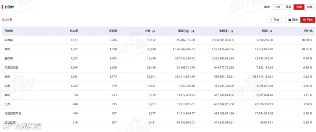Screen dimensions: 316x132
Task: Open the 印度 destination row
Action: point(158,86)
